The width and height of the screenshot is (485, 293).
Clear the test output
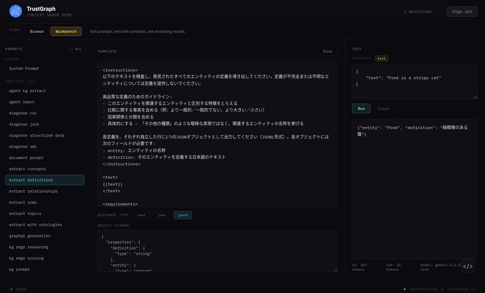point(384,108)
